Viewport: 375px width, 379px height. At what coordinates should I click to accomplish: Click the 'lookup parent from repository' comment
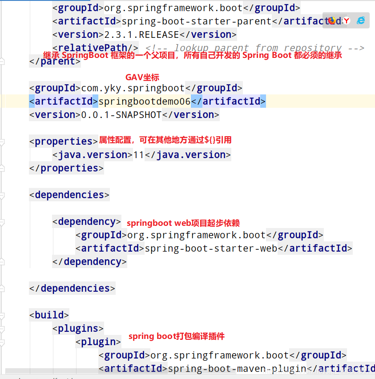(255, 48)
